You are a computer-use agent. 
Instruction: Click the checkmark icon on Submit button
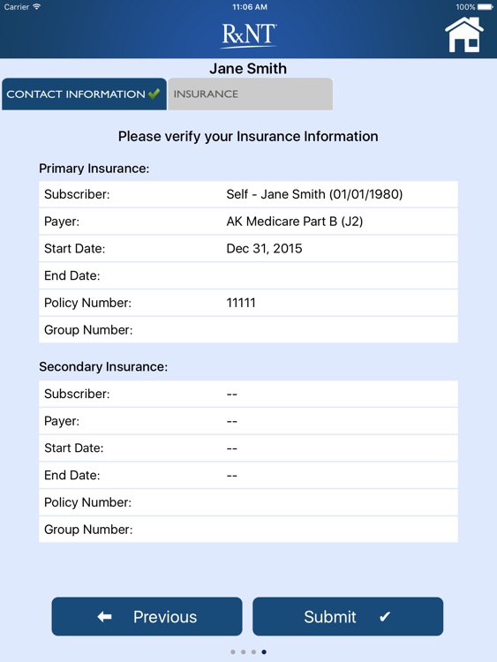[385, 617]
